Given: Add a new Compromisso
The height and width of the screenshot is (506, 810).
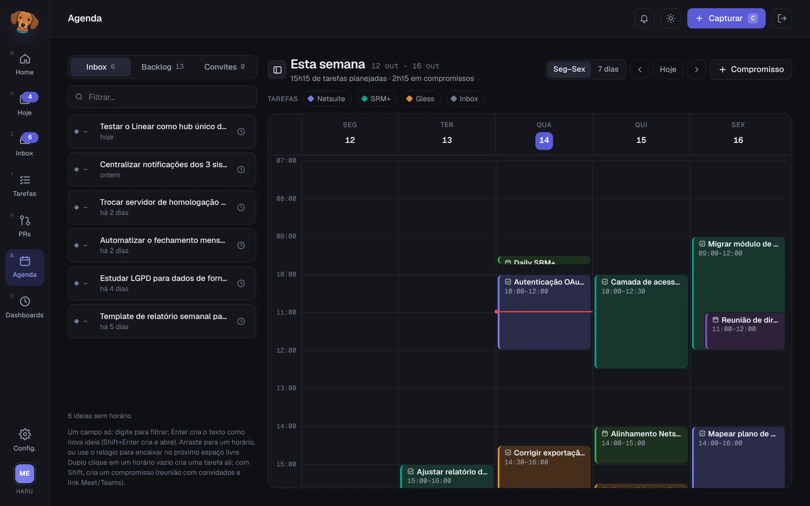Looking at the screenshot, I should (751, 70).
